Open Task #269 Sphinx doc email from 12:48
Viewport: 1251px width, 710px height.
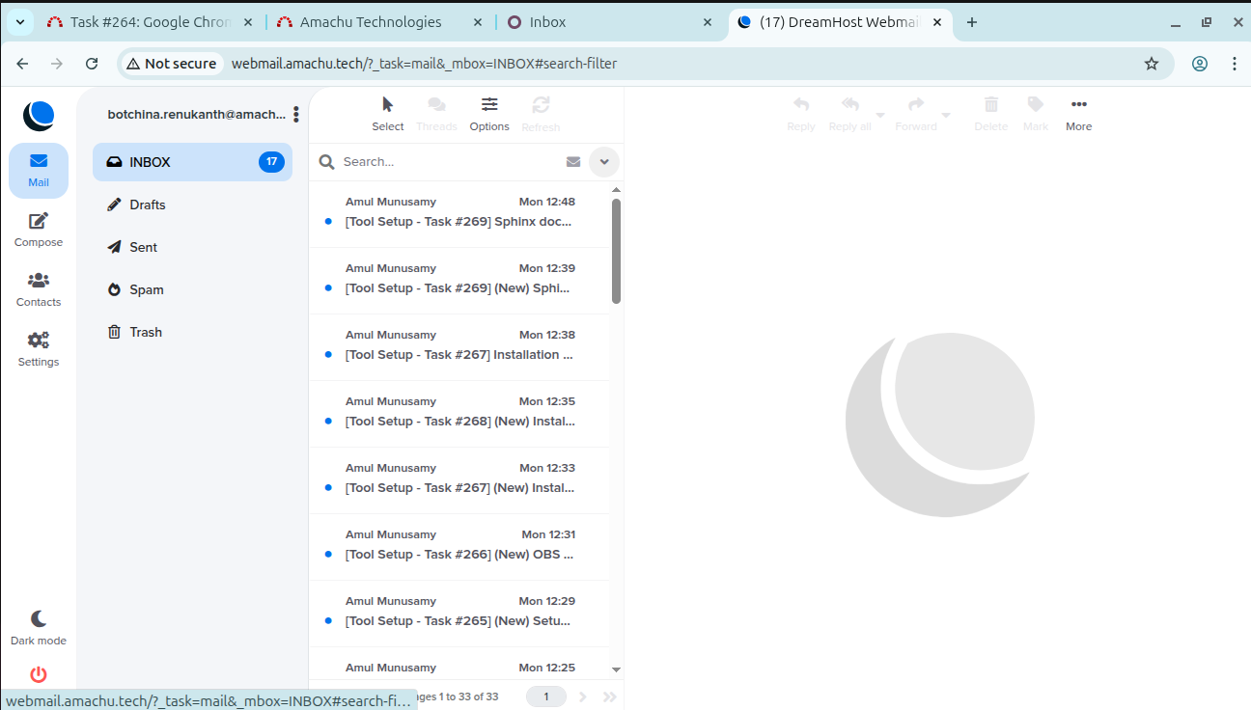pyautogui.click(x=459, y=221)
